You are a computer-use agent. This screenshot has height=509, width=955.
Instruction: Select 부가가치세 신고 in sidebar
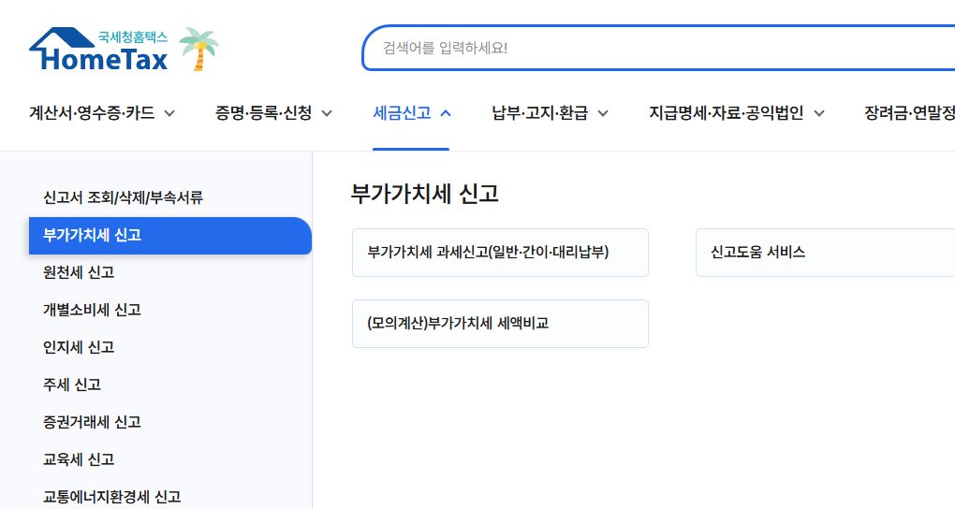(169, 235)
